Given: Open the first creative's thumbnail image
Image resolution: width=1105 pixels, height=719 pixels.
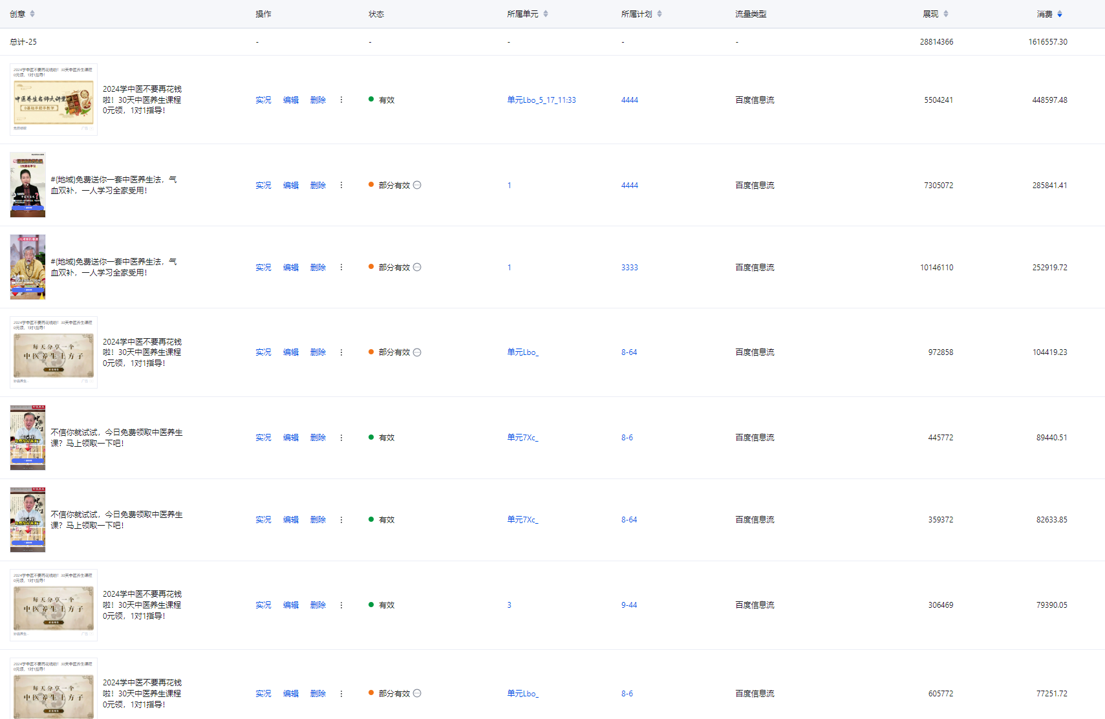Looking at the screenshot, I should tap(54, 100).
